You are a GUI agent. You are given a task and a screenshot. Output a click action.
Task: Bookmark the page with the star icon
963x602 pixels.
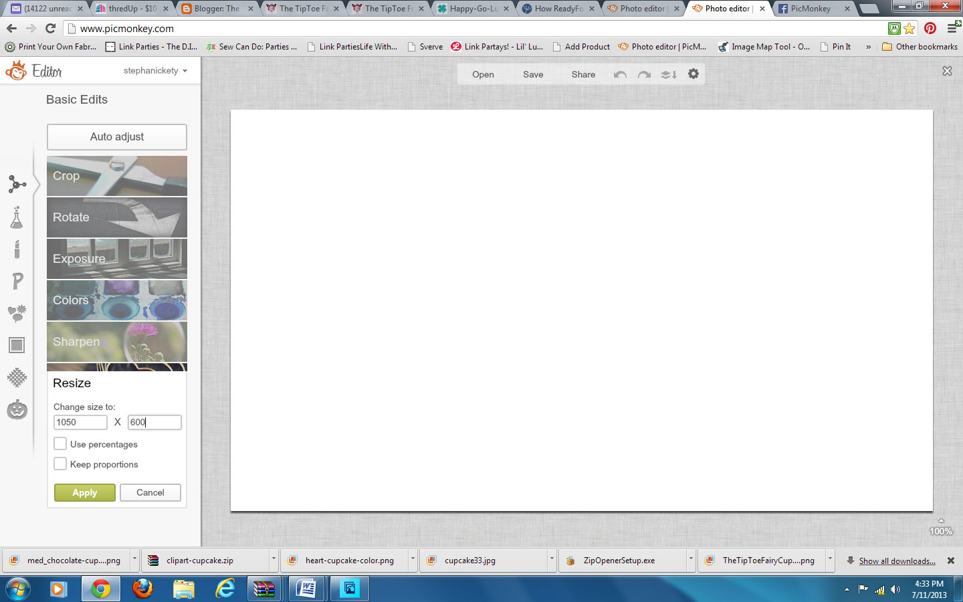click(909, 29)
